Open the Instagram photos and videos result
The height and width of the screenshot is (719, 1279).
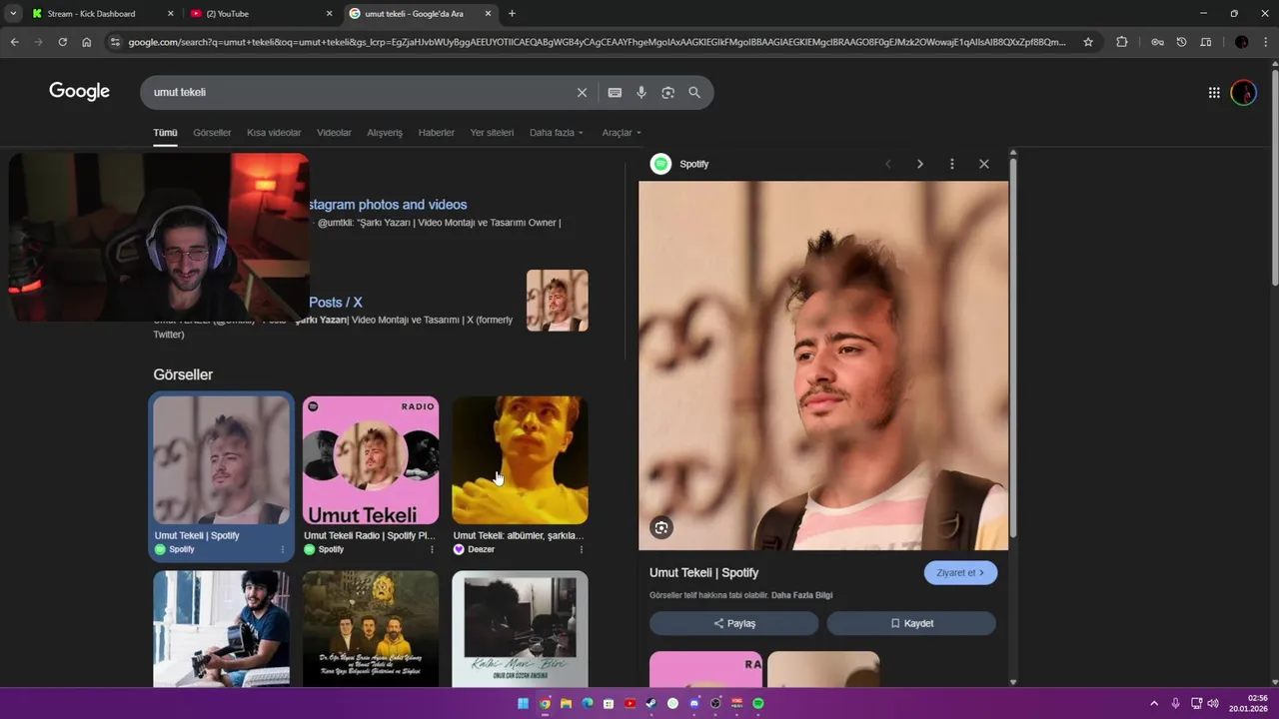point(388,205)
